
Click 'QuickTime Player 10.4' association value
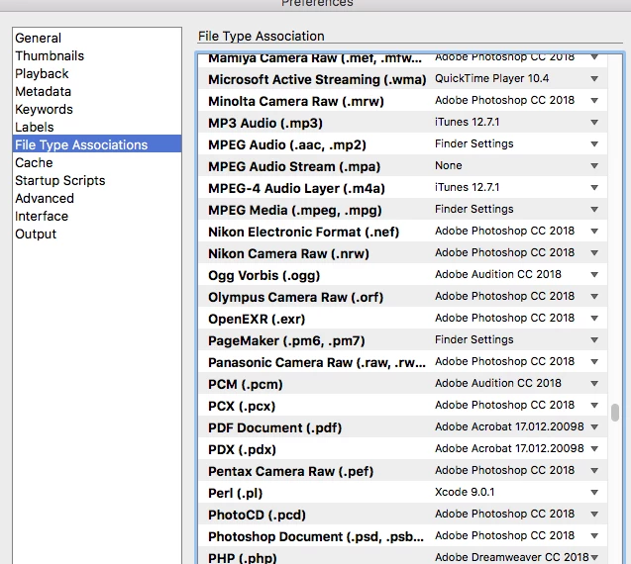(491, 78)
